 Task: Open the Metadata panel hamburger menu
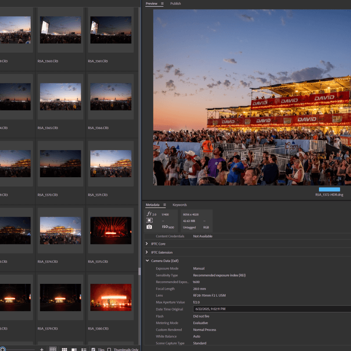[165, 205]
